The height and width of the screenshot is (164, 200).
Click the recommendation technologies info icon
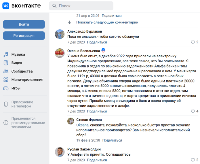pyautogui.click(x=6, y=123)
